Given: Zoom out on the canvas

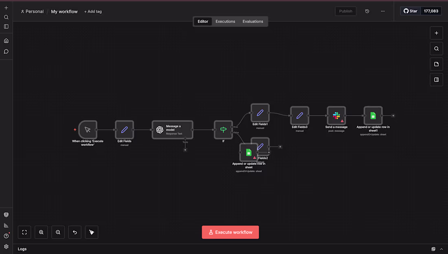Looking at the screenshot, I should tap(58, 232).
